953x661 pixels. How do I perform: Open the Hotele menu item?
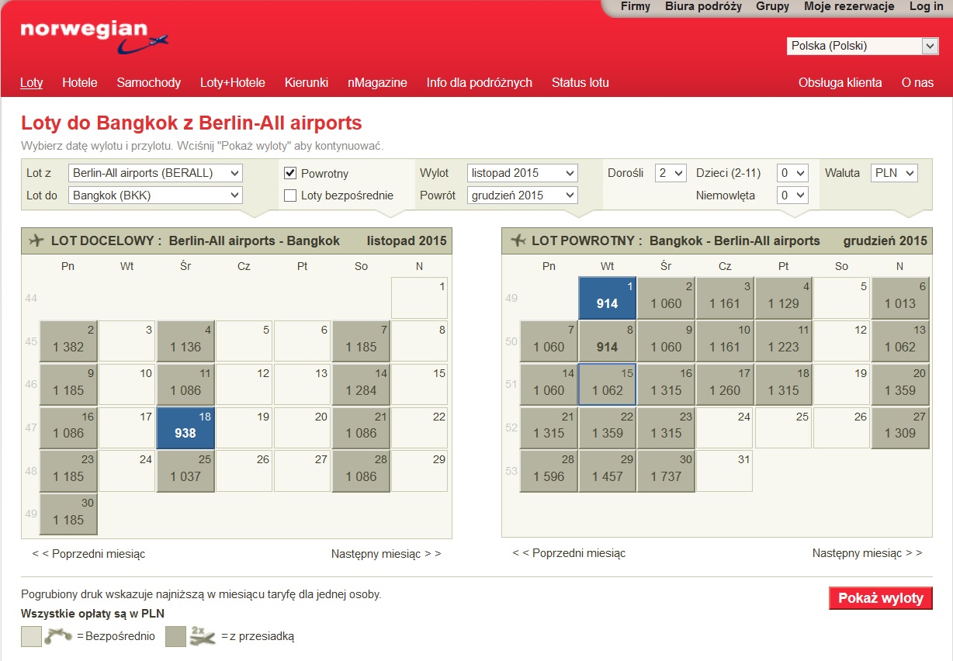point(80,82)
